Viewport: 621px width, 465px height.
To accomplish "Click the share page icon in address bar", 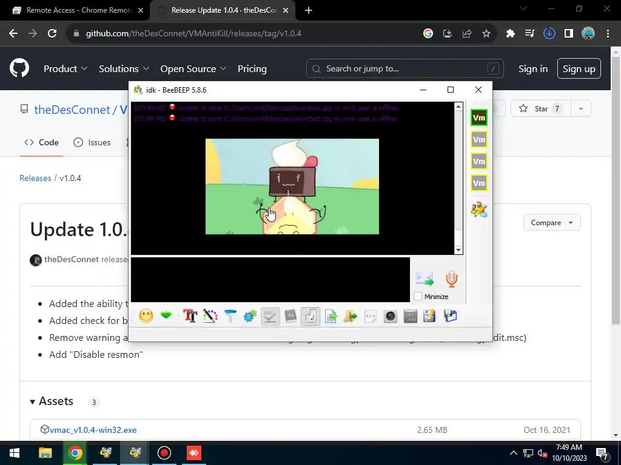I will [467, 34].
